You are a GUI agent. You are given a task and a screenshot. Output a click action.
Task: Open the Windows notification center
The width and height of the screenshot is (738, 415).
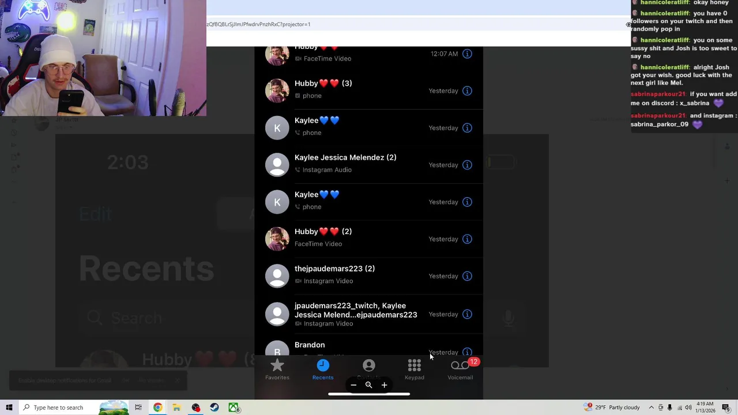pos(726,408)
